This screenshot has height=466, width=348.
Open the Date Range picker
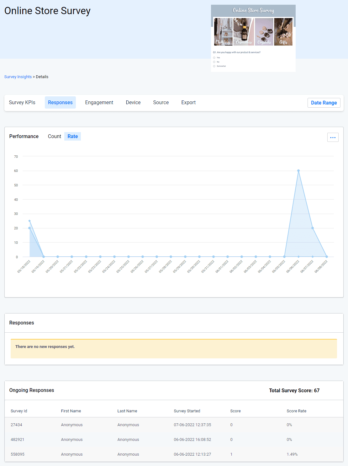click(x=324, y=103)
